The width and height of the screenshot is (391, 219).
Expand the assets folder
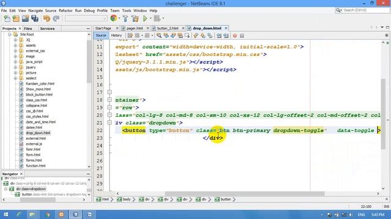pyautogui.click(x=15, y=46)
